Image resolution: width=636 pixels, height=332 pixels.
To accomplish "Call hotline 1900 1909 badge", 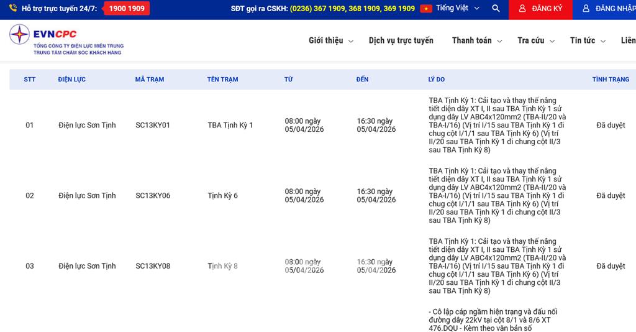I will pos(126,9).
